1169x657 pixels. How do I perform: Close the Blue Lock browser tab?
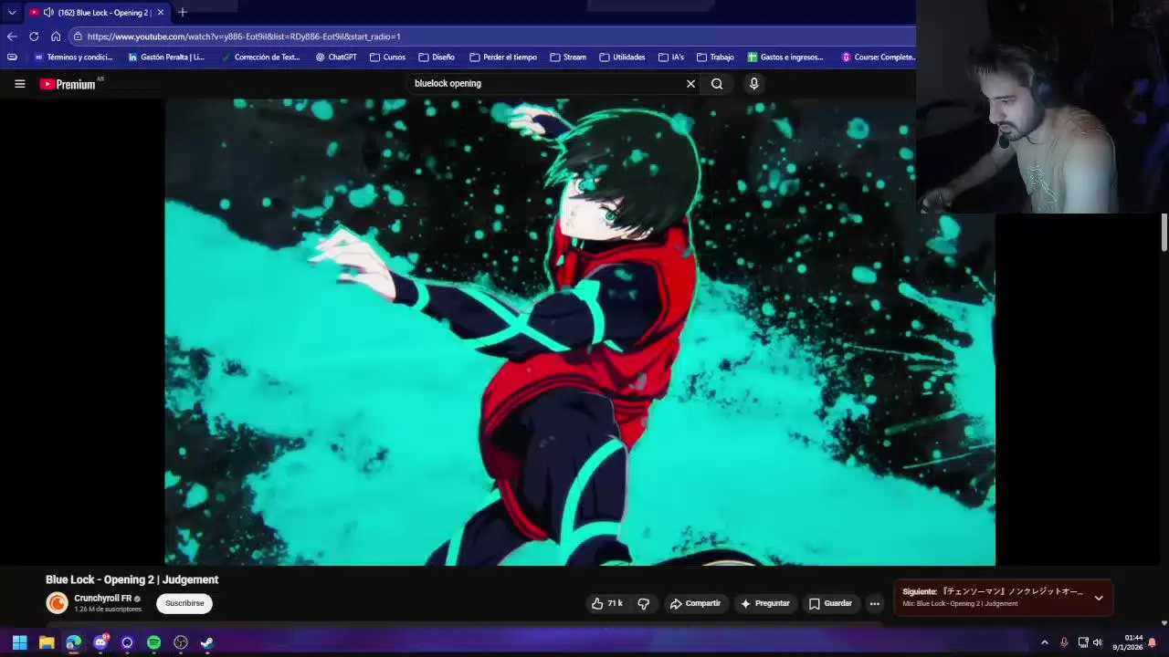161,13
